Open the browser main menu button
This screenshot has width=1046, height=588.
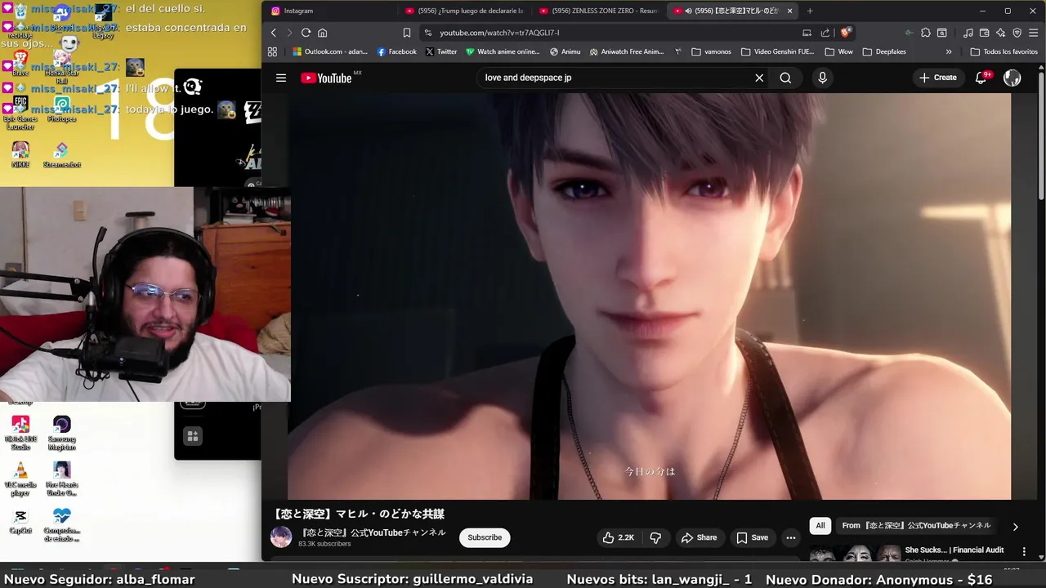coord(1034,33)
